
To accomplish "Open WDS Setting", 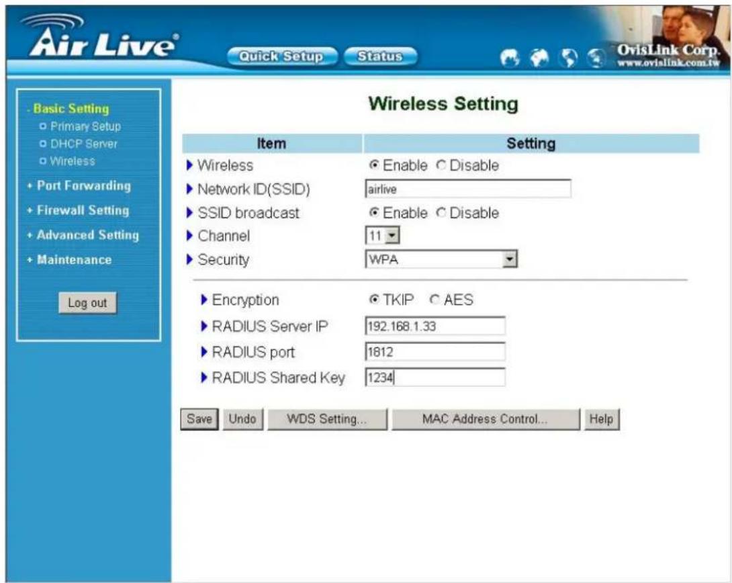I will point(327,418).
